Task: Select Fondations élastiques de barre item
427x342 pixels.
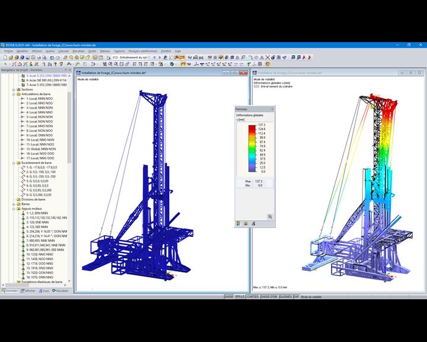Action: [42, 281]
